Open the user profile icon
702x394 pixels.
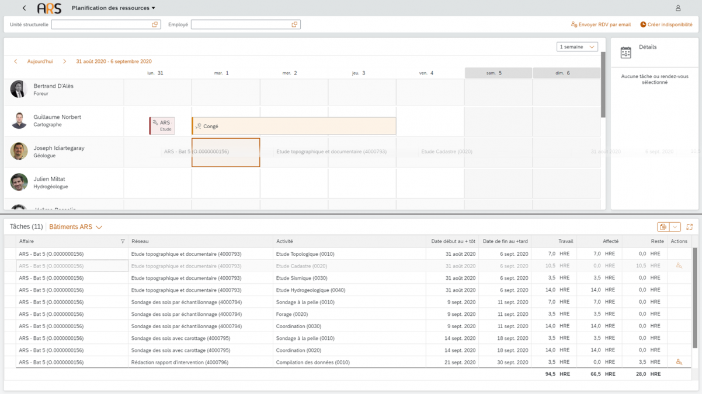pos(678,8)
